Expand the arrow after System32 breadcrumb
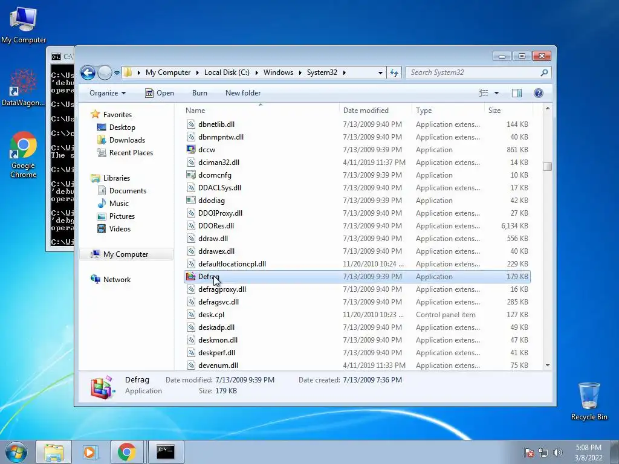Viewport: 619px width, 464px height. (x=344, y=73)
